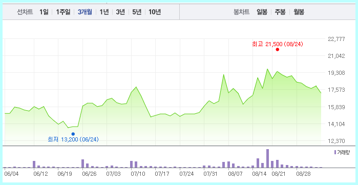Select the 1일 line chart range
The image size is (358, 185).
(x=44, y=12)
